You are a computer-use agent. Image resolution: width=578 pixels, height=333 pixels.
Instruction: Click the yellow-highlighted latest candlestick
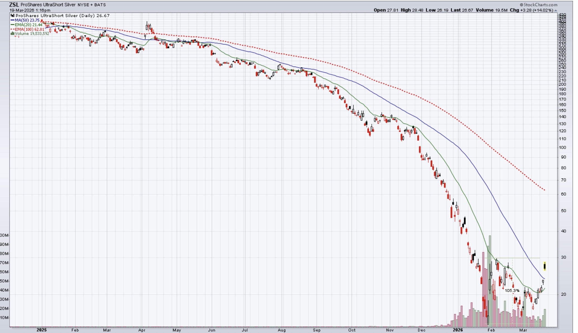(x=545, y=266)
